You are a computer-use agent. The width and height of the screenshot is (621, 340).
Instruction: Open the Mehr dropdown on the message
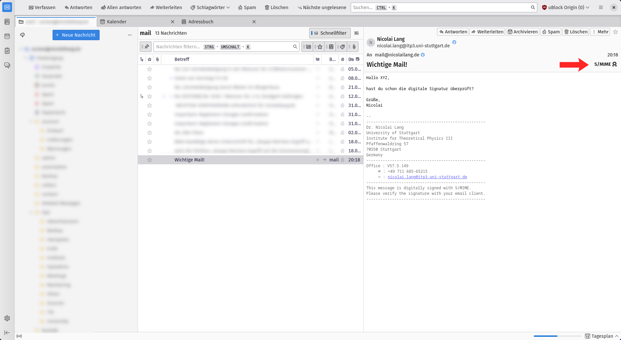(x=600, y=31)
